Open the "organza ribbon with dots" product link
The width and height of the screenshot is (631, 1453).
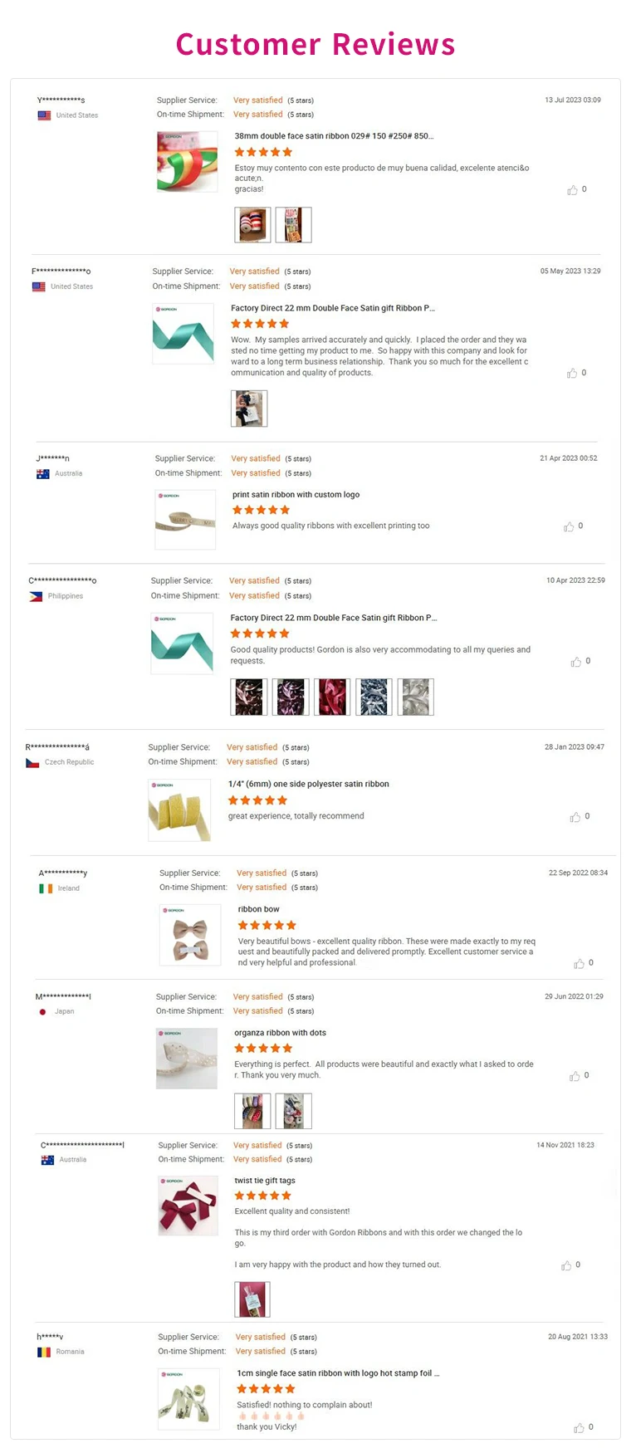(280, 1033)
